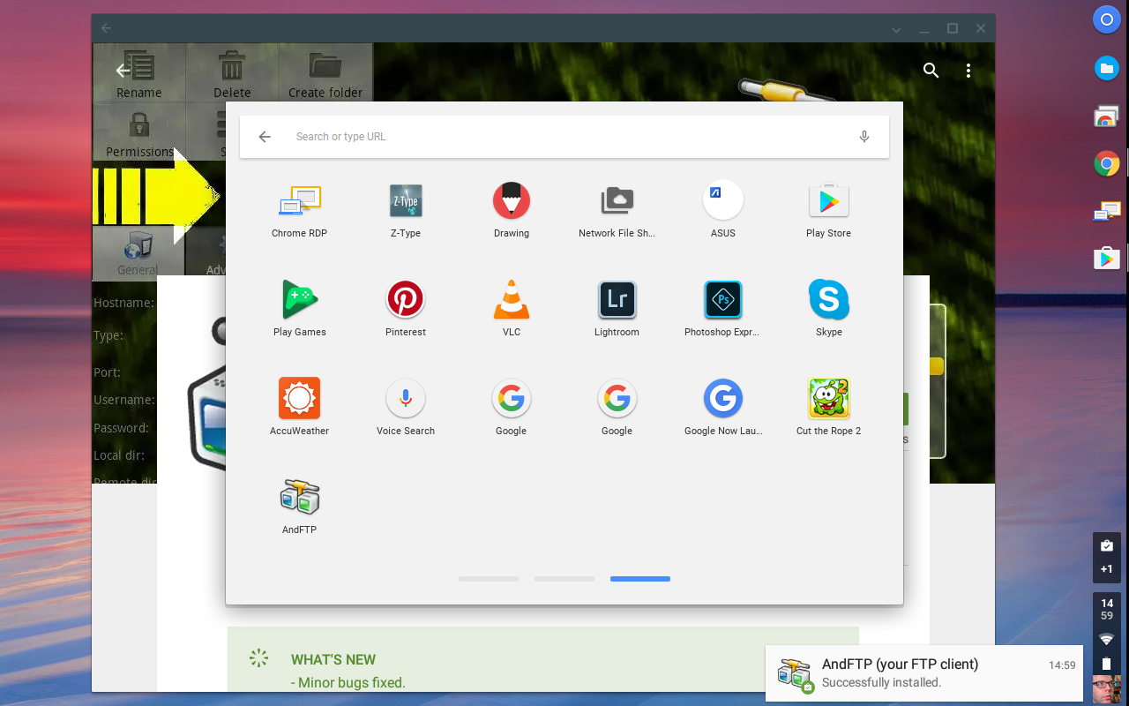Go to second launcher page indicator
Viewport: 1129px width, 706px height.
[x=564, y=579]
